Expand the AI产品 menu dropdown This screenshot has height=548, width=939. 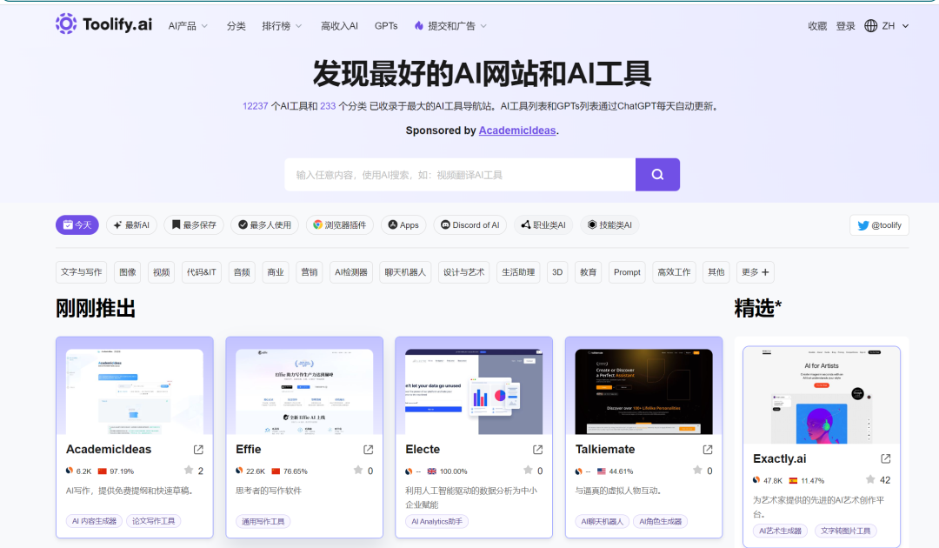(x=187, y=25)
